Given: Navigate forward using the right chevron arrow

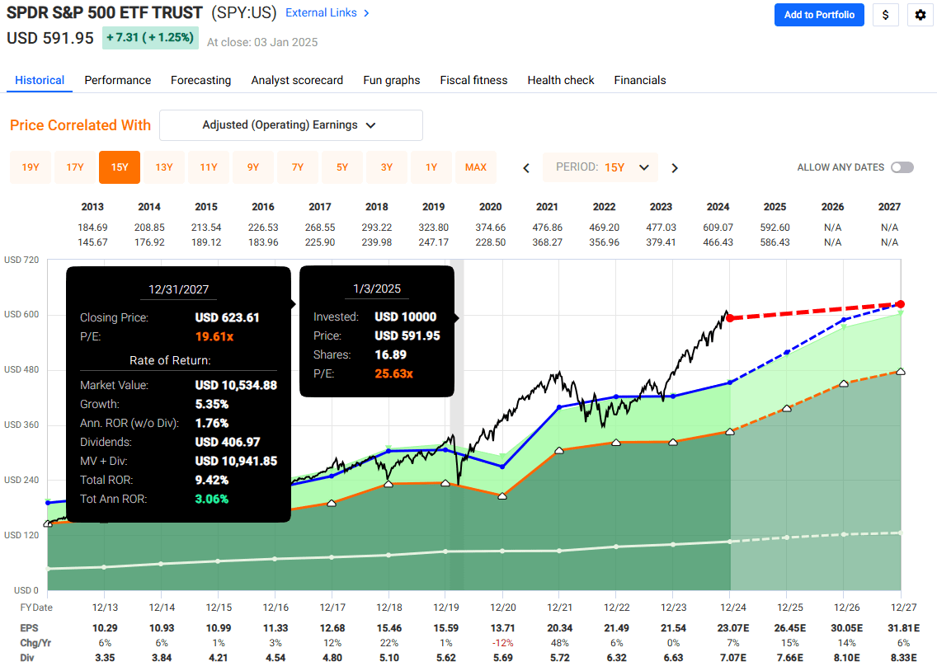Looking at the screenshot, I should coord(674,167).
